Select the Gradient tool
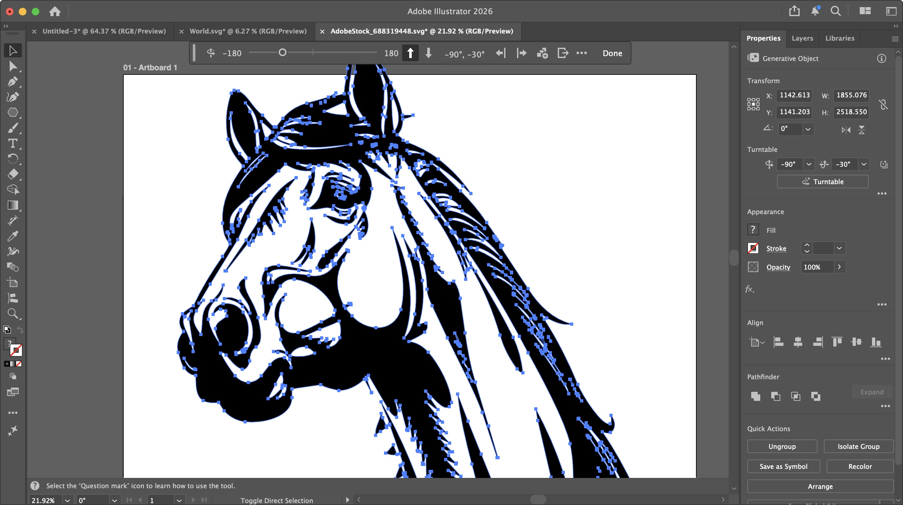903x505 pixels. [13, 205]
